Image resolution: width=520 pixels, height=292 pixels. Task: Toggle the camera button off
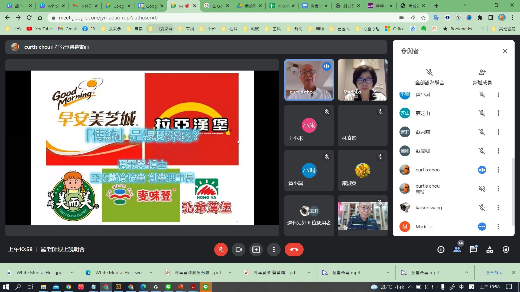click(x=239, y=250)
